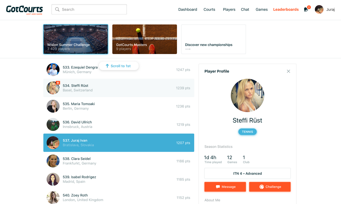Click 1207 pts in highlighted row
341x204 pixels.
[183, 143]
